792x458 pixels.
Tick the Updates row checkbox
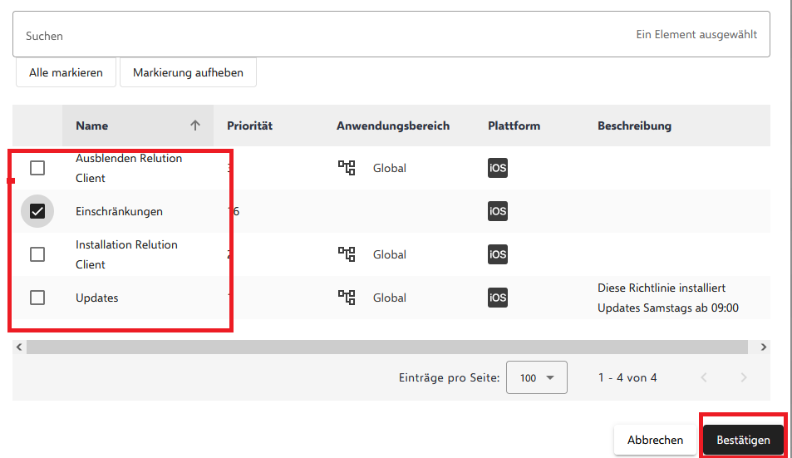37,298
